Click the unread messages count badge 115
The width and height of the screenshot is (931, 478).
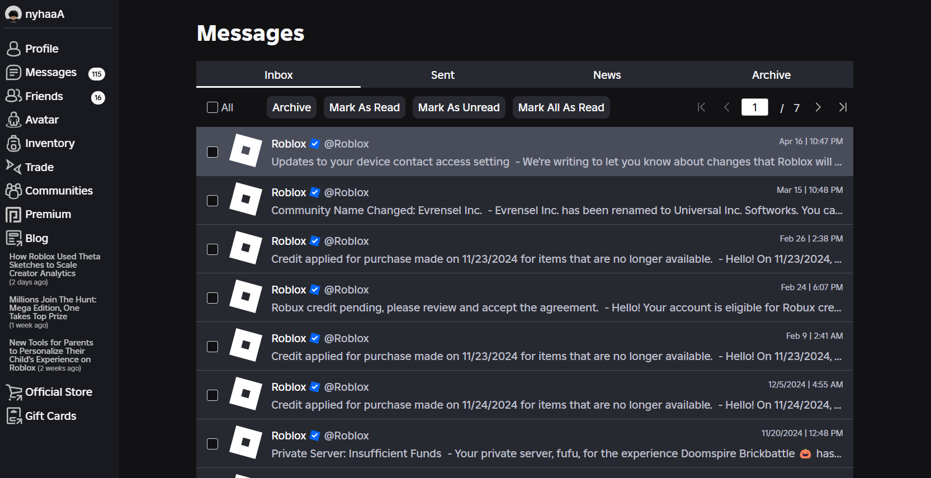click(97, 74)
